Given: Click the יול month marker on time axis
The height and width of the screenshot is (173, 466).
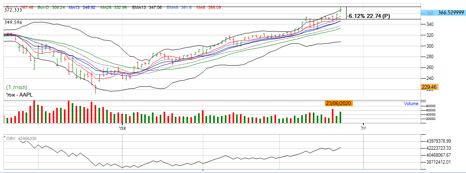Looking at the screenshot, I should [x=363, y=128].
